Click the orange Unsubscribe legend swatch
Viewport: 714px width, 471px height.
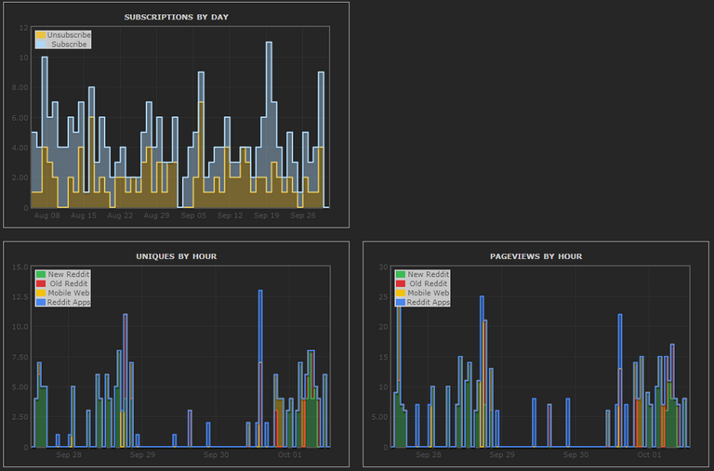pos(41,35)
